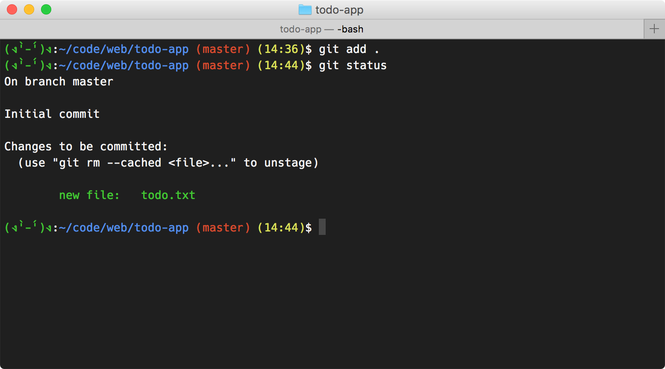The width and height of the screenshot is (665, 369).
Task: Click the green fullscreen button
Action: click(x=46, y=9)
